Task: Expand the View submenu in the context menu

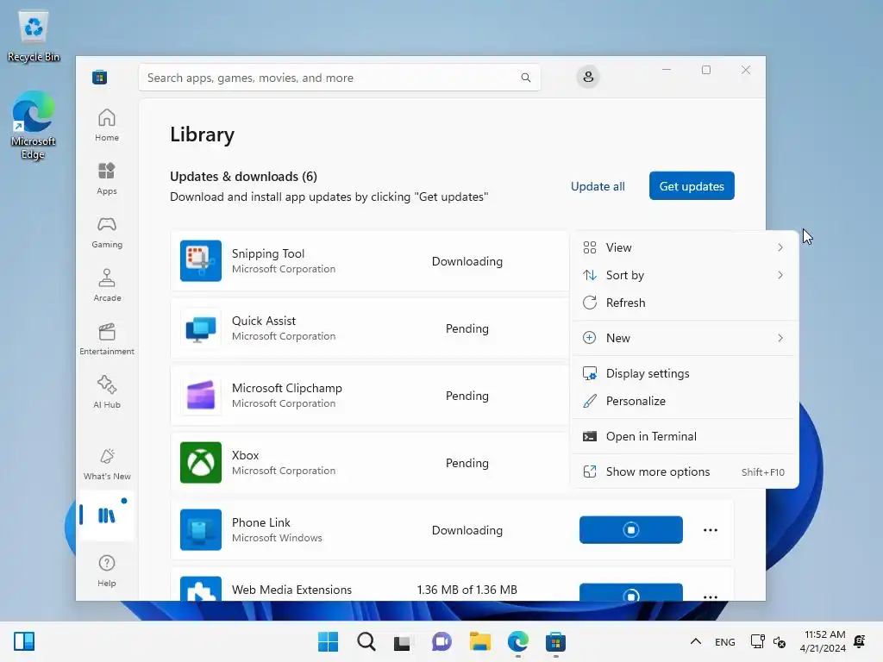Action: tap(684, 247)
